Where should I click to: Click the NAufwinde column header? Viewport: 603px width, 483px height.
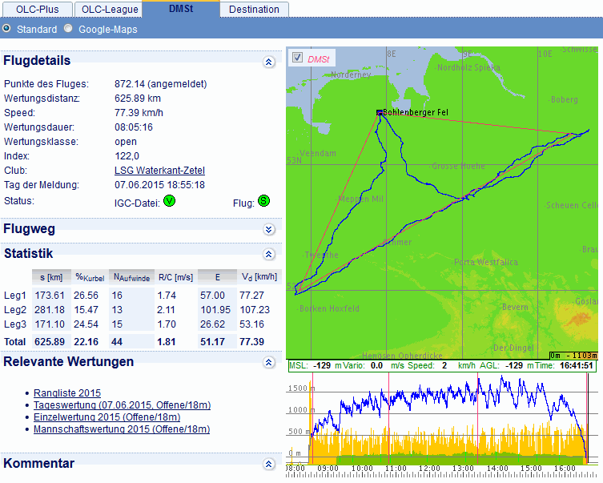point(131,277)
